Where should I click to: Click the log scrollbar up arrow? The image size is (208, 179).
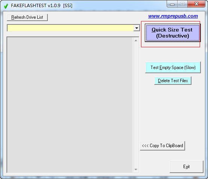[x=136, y=41]
